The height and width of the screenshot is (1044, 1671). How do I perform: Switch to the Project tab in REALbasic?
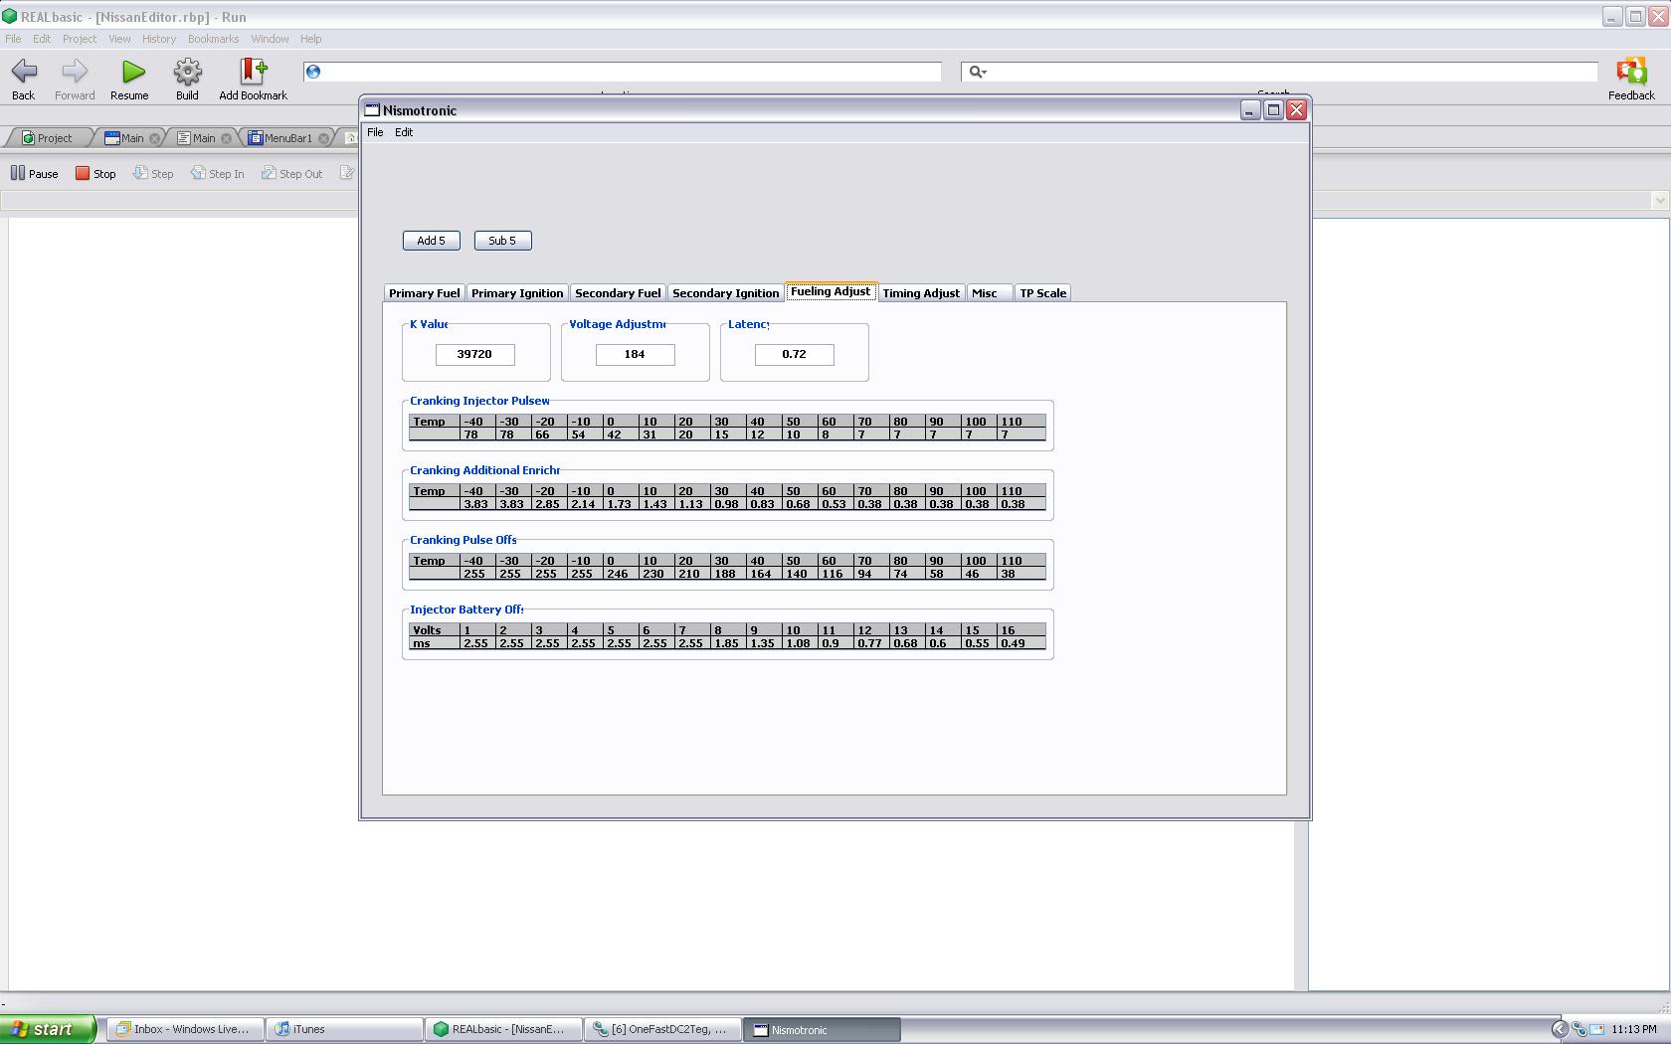pyautogui.click(x=53, y=138)
